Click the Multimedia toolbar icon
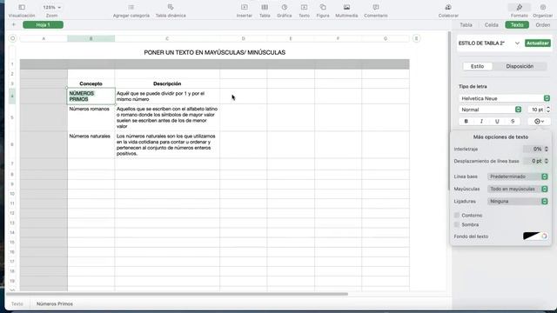The width and height of the screenshot is (557, 313). coord(346,8)
